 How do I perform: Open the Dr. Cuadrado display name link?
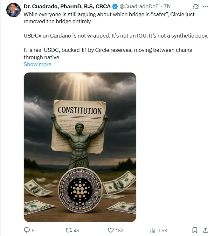[67, 6]
